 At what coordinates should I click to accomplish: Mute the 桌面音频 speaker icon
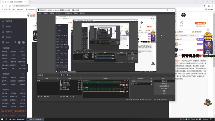tap(124, 91)
